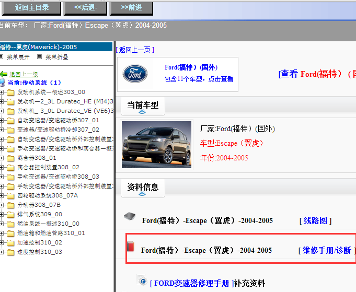The width and height of the screenshot is (356, 292).
Task: Click the Escape vehicle photo thumbnail
Action: [x=156, y=145]
